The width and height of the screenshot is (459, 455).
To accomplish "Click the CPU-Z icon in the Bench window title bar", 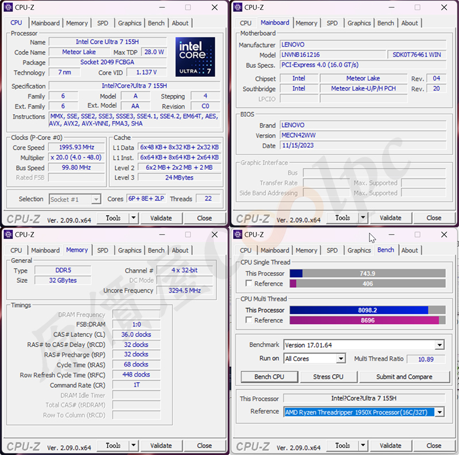I will [238, 235].
